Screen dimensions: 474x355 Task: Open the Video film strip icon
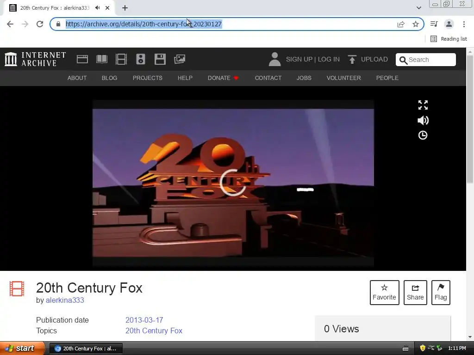coord(121,59)
